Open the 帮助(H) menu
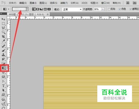139x109 pixels. [117, 3]
